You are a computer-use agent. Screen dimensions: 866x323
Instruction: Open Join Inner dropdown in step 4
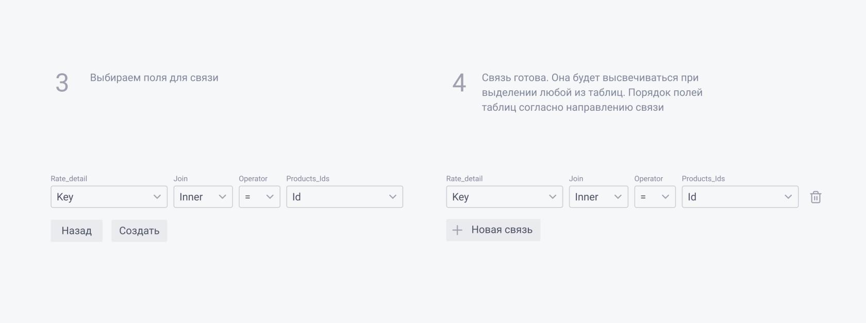598,197
